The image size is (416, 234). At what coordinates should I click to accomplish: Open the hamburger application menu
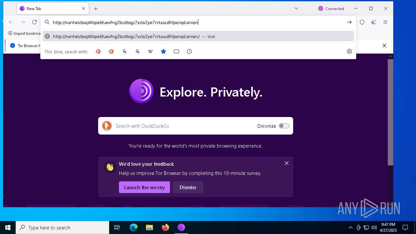(385, 22)
